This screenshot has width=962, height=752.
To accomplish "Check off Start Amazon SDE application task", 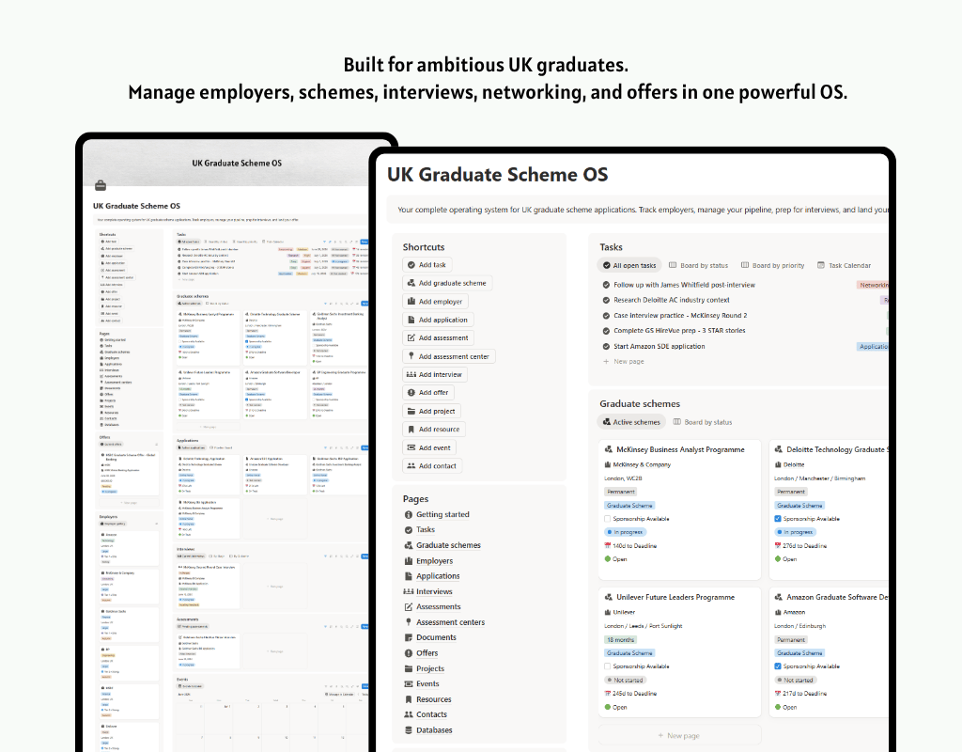I will (x=606, y=346).
